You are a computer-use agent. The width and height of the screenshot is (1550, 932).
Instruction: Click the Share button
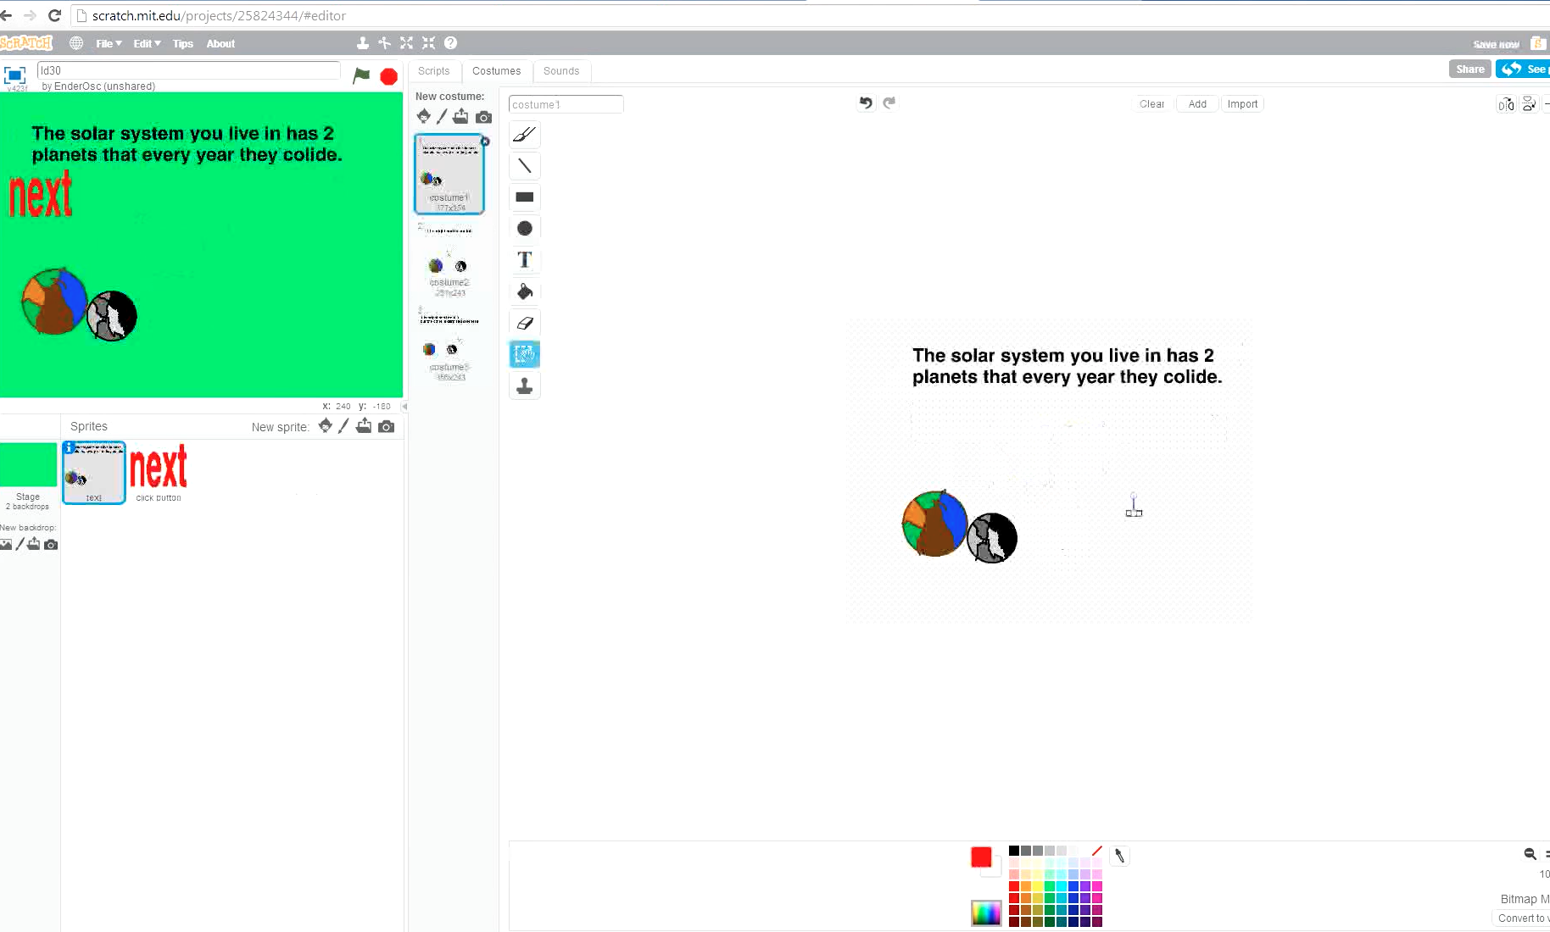click(x=1470, y=69)
